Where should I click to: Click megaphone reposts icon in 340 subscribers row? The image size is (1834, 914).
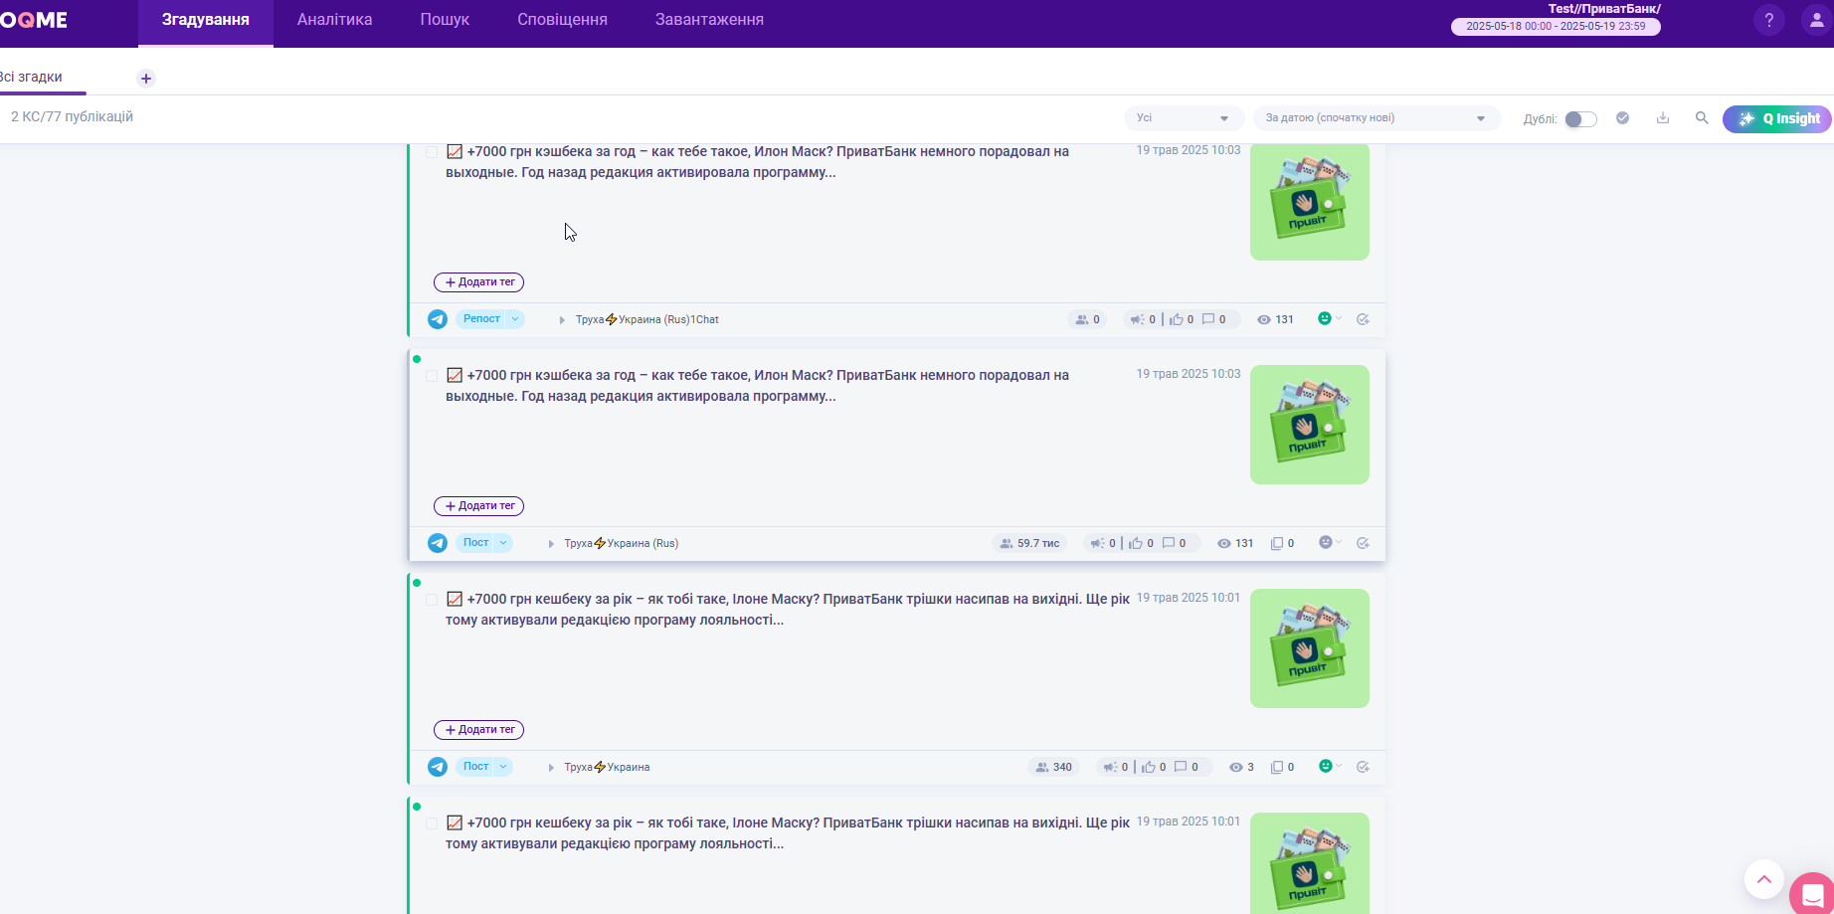pos(1110,767)
